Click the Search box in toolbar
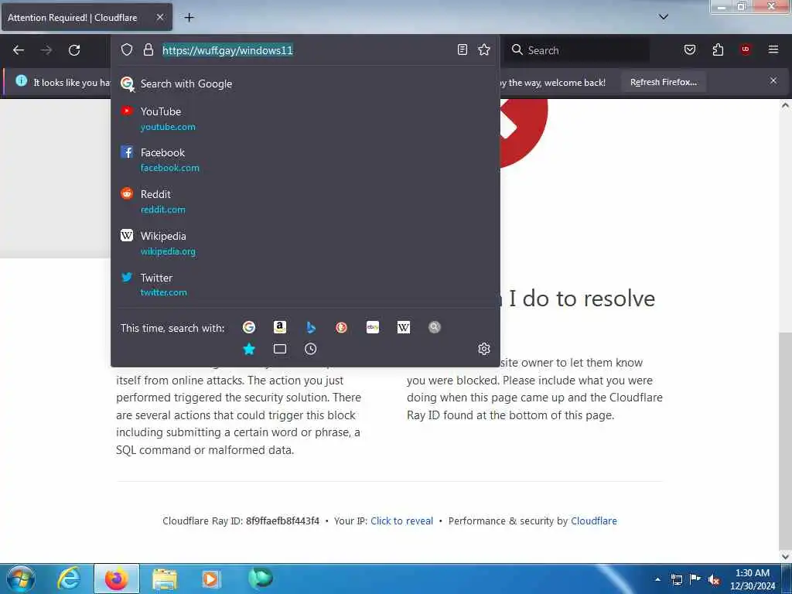792x594 pixels. [x=577, y=50]
